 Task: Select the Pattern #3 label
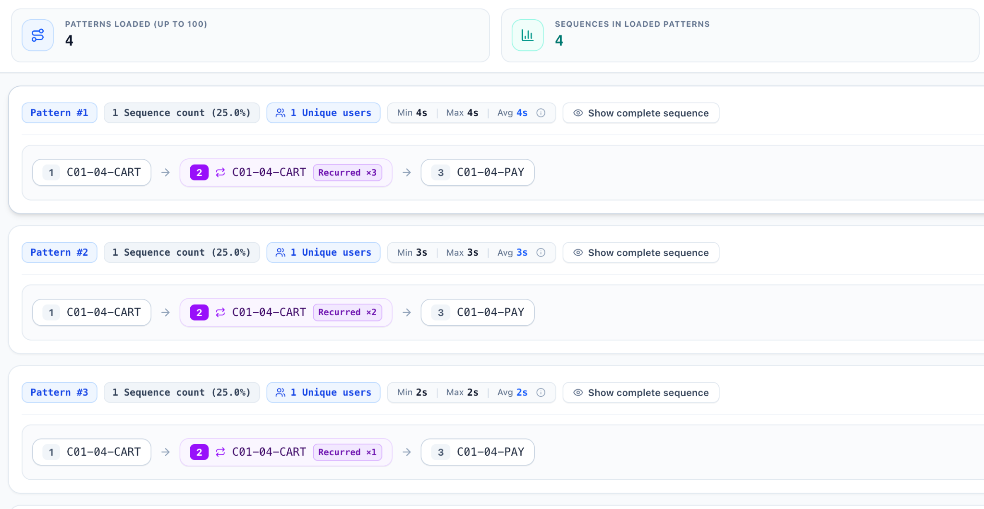click(60, 392)
